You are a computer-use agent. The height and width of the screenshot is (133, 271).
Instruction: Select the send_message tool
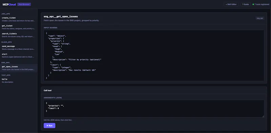click(x=19, y=47)
